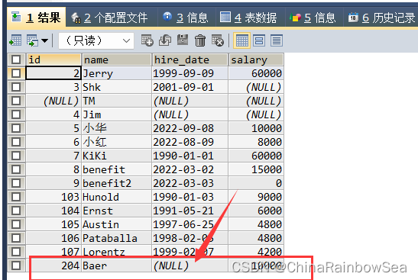
Task: Select the Ernst name cell
Action: coord(116,211)
